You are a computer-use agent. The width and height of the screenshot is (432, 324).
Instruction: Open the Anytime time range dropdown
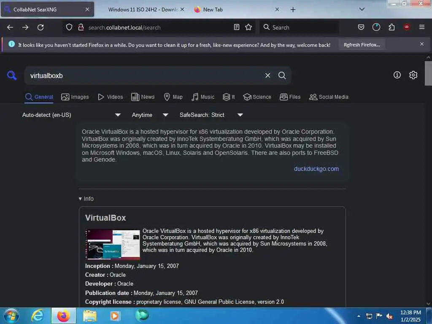pos(150,115)
